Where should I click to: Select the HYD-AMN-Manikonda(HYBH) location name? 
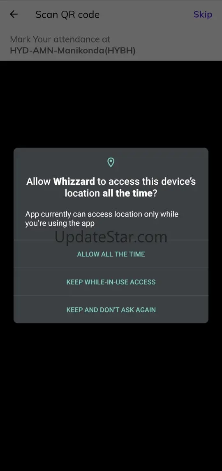(x=73, y=50)
